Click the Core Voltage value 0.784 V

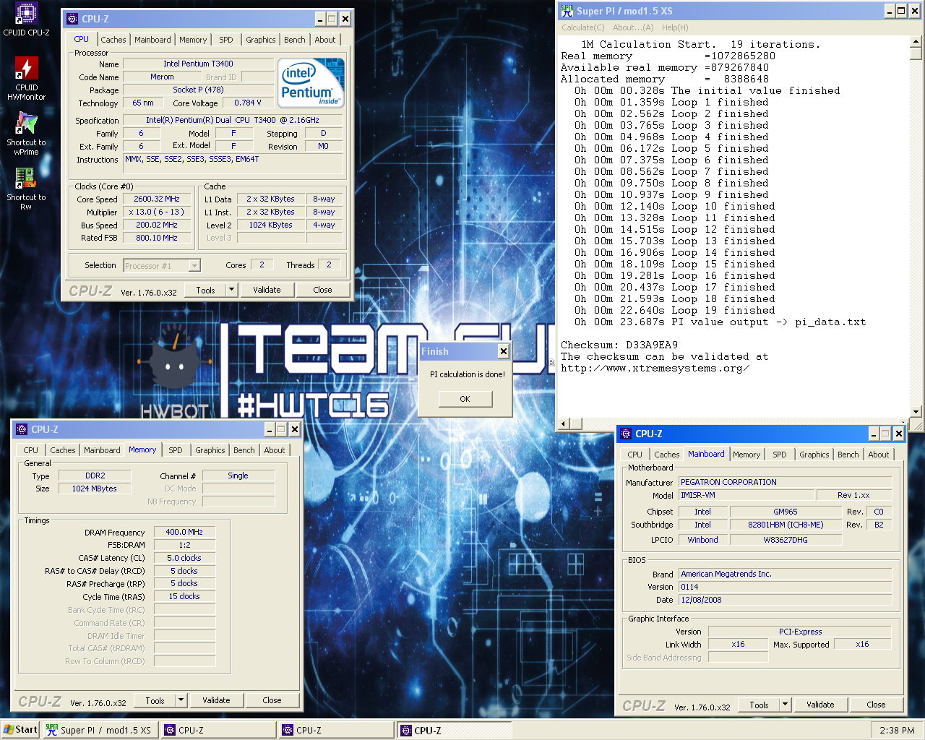click(248, 103)
